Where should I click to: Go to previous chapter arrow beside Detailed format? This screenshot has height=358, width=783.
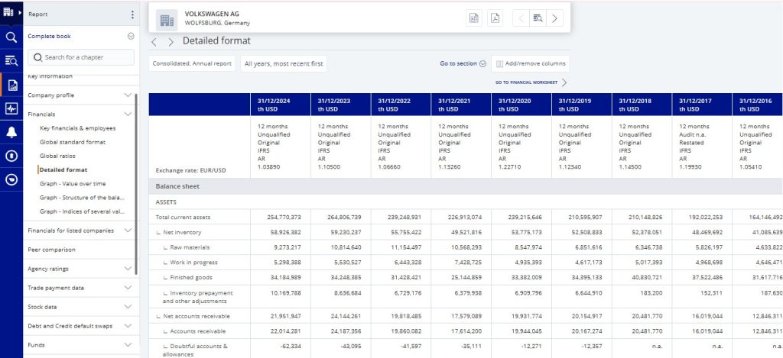point(154,42)
